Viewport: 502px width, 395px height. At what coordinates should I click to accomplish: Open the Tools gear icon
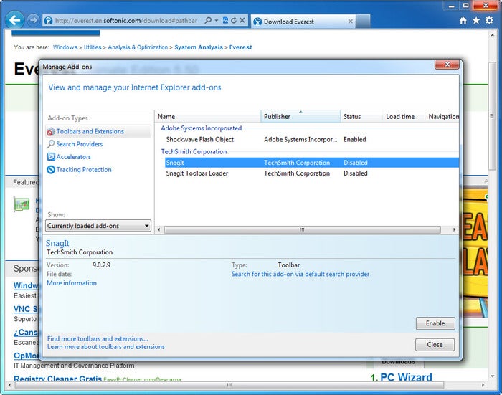(x=489, y=21)
